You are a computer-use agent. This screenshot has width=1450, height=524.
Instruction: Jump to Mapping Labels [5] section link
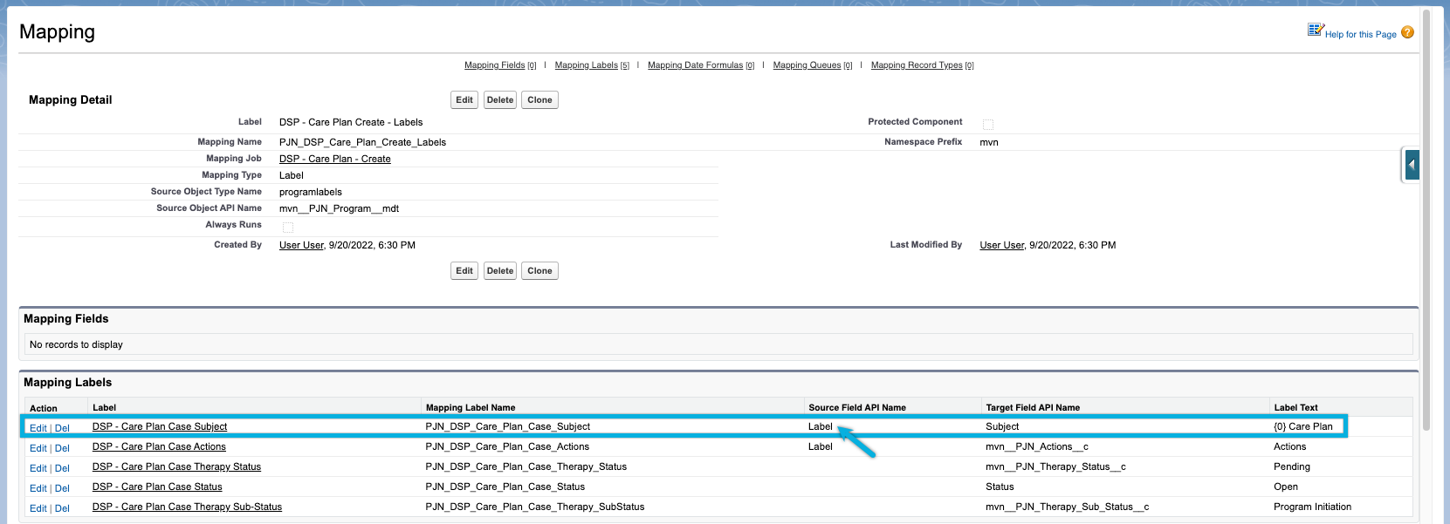click(592, 65)
